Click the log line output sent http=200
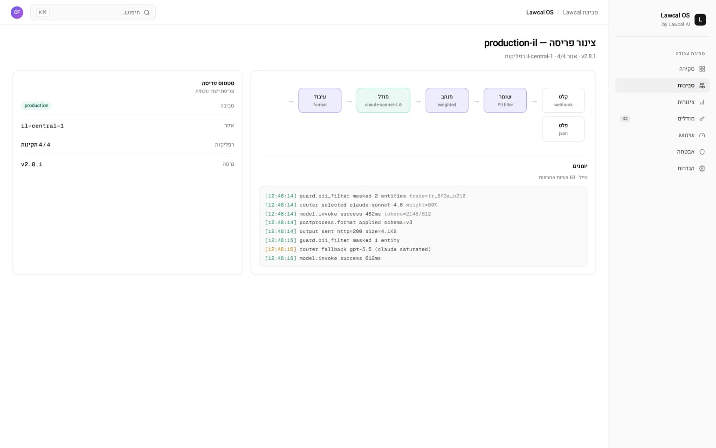 (x=330, y=231)
